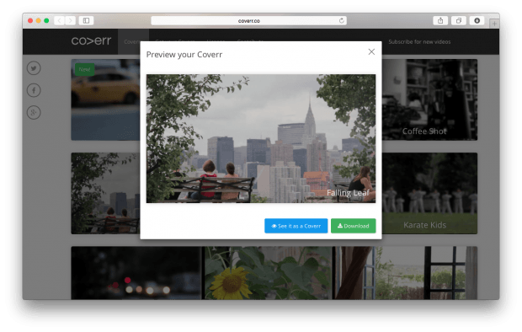Click the coverr logo
Screen dimensions: 522x332
click(91, 40)
